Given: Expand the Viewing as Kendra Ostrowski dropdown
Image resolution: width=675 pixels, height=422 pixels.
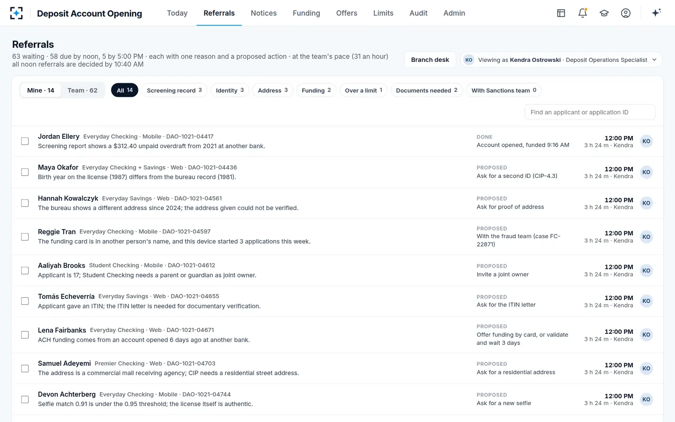Looking at the screenshot, I should point(561,60).
